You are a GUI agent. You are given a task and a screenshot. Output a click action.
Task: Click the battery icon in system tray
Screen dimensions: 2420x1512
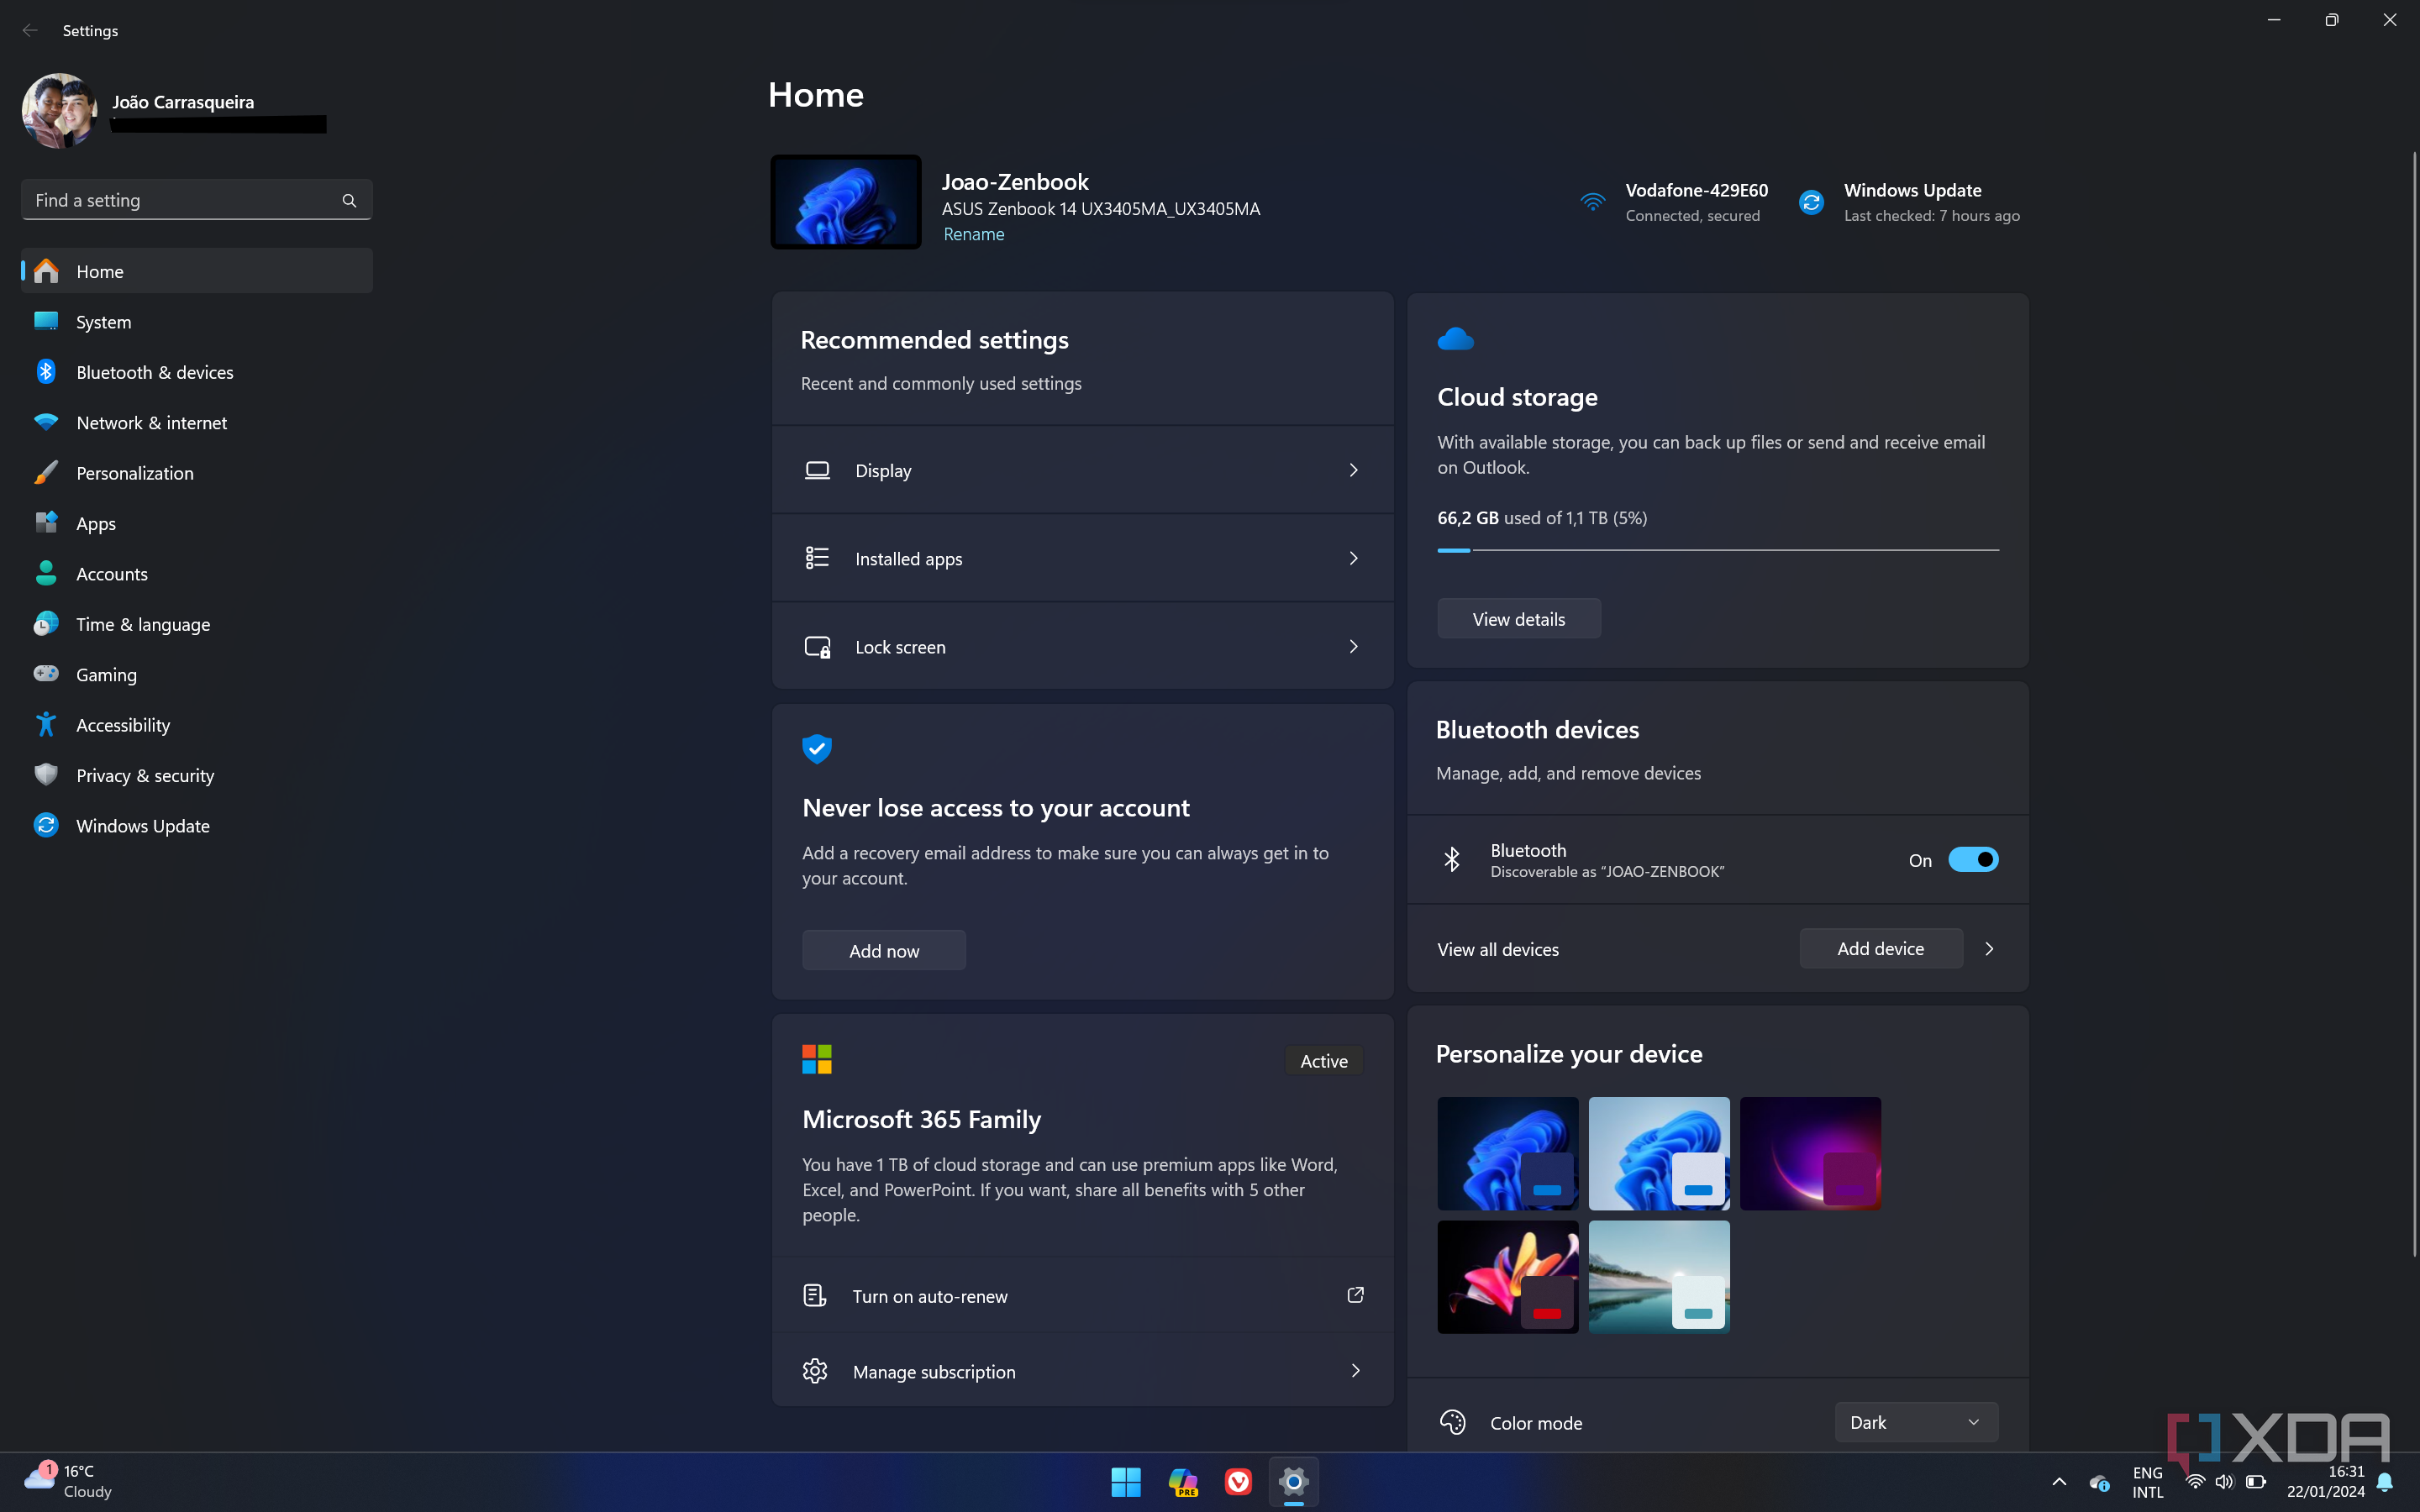(2256, 1482)
